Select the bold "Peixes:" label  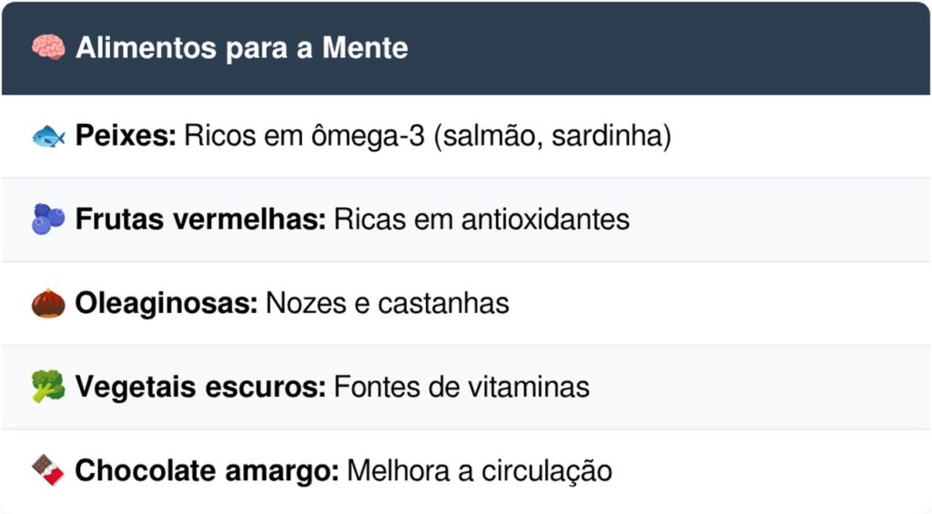point(126,136)
